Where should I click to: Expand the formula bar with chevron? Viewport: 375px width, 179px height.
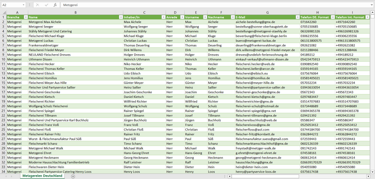coord(372,5)
